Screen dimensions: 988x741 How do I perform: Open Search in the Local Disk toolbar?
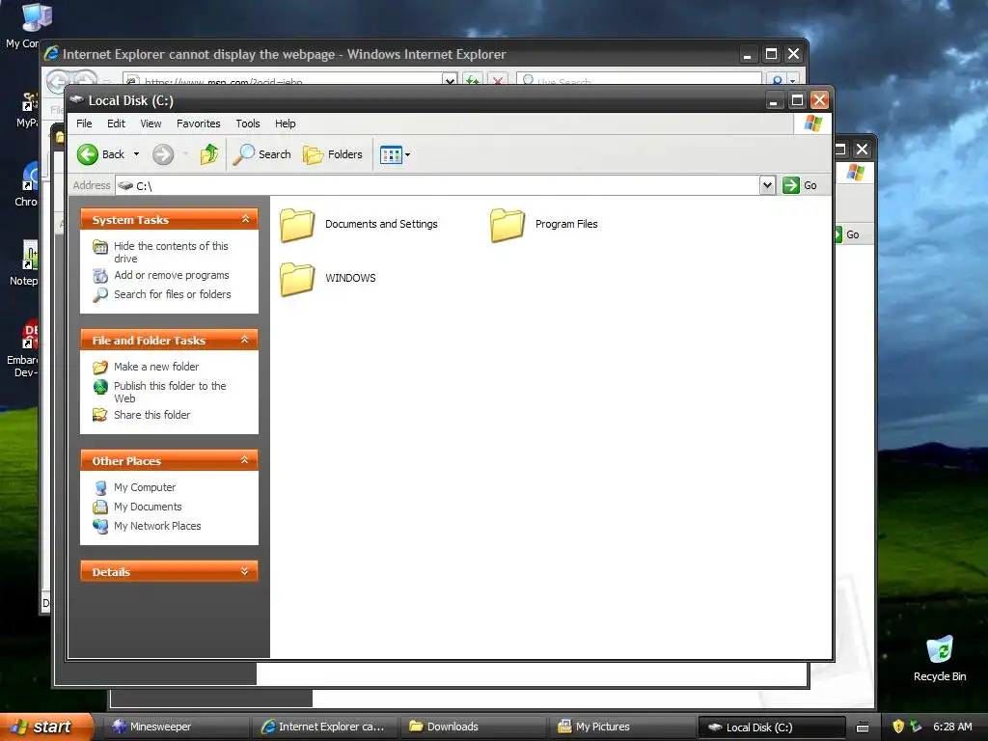pyautogui.click(x=262, y=154)
